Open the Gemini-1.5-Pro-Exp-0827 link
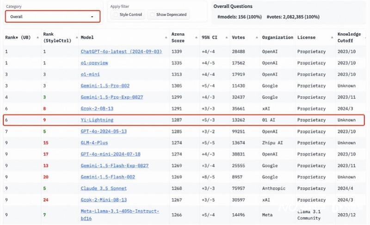370x225 pixels. tap(112, 97)
